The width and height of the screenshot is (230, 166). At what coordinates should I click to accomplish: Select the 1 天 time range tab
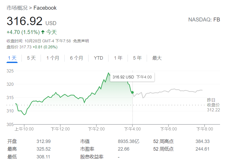click(x=12, y=58)
